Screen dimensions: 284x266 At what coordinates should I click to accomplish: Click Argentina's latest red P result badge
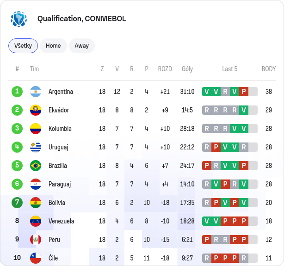(244, 92)
